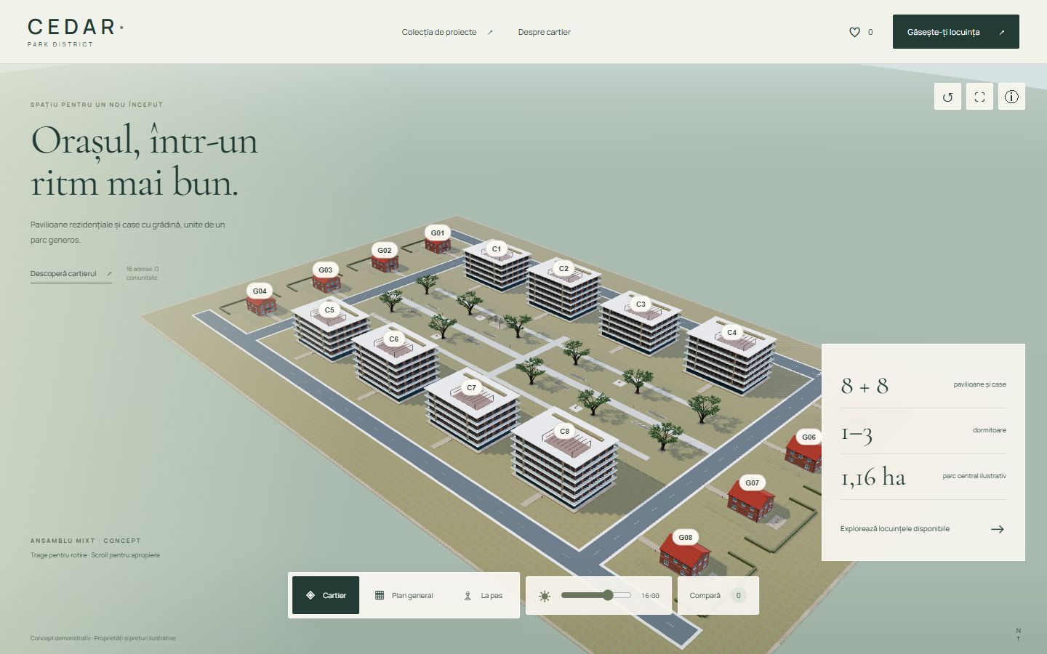This screenshot has height=654, width=1047.
Task: Select the C6 pavilion marker
Action: (x=393, y=339)
